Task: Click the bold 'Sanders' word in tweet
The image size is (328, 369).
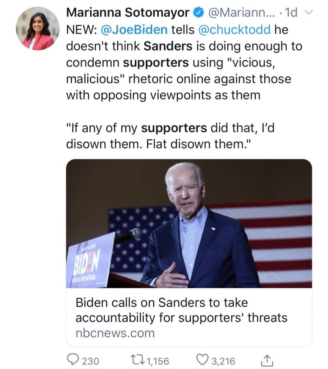Action: click(x=168, y=46)
